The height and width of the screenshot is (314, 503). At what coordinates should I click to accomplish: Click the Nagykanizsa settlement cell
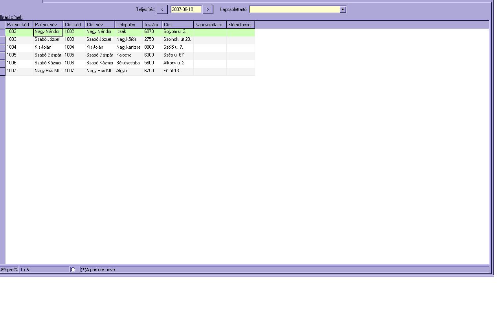click(x=129, y=47)
